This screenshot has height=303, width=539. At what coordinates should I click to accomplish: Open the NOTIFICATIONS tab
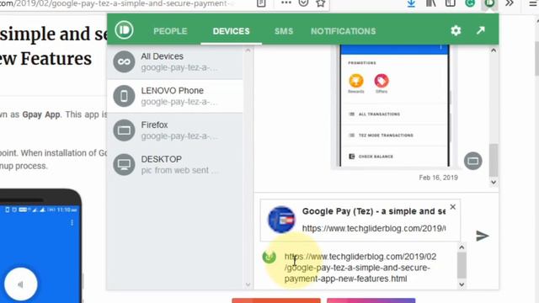[343, 31]
